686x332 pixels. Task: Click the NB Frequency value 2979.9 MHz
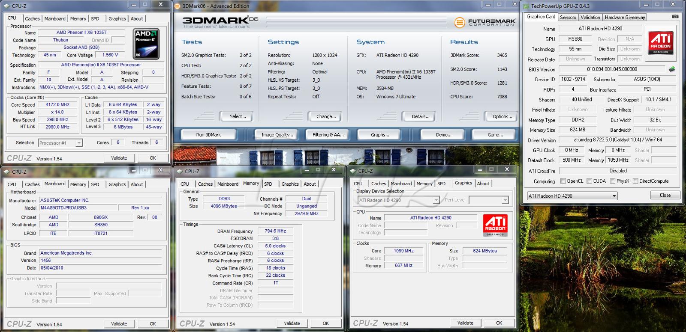pos(307,213)
